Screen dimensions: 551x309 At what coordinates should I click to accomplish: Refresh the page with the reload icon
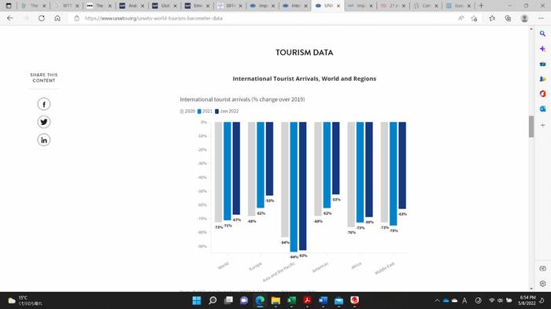(42, 18)
